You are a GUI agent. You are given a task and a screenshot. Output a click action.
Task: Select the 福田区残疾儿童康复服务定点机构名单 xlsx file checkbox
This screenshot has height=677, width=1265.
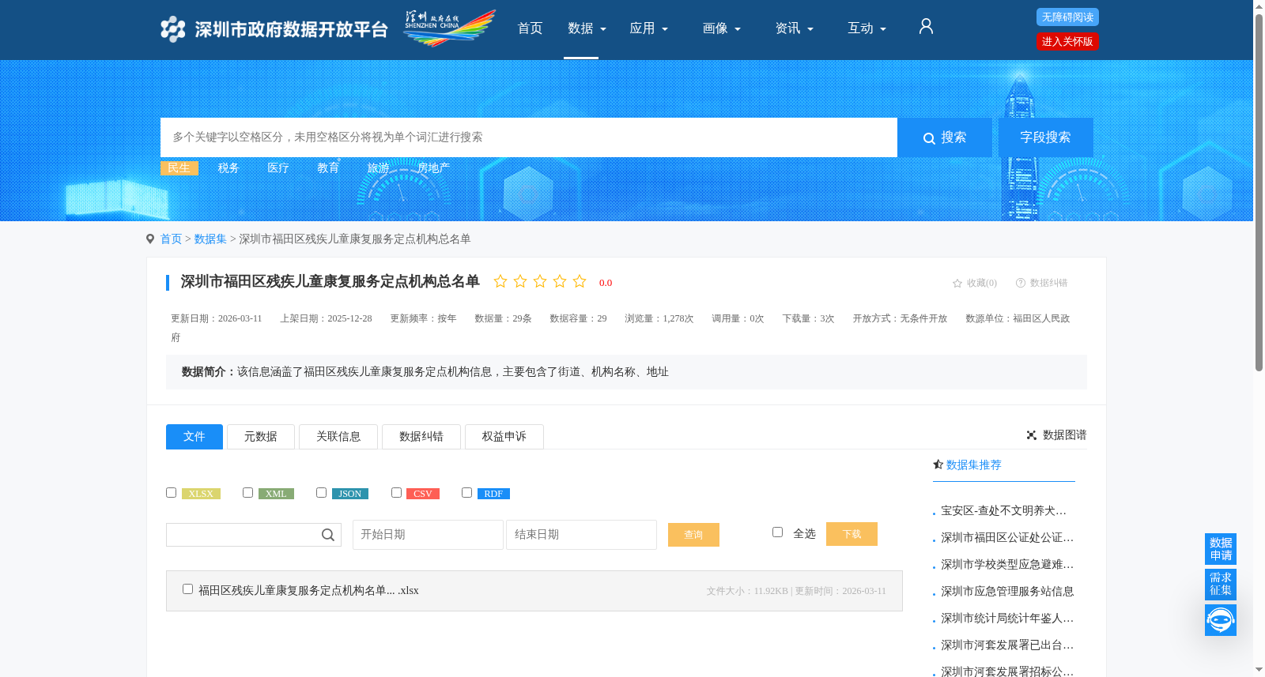point(187,589)
